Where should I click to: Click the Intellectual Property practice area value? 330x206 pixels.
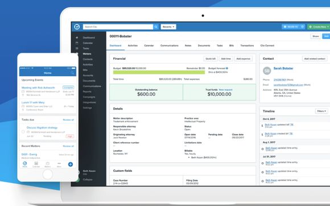point(195,121)
